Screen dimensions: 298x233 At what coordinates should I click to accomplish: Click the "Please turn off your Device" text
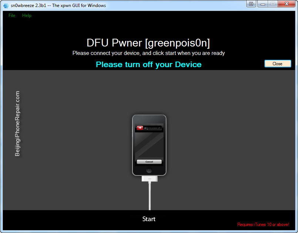click(149, 65)
